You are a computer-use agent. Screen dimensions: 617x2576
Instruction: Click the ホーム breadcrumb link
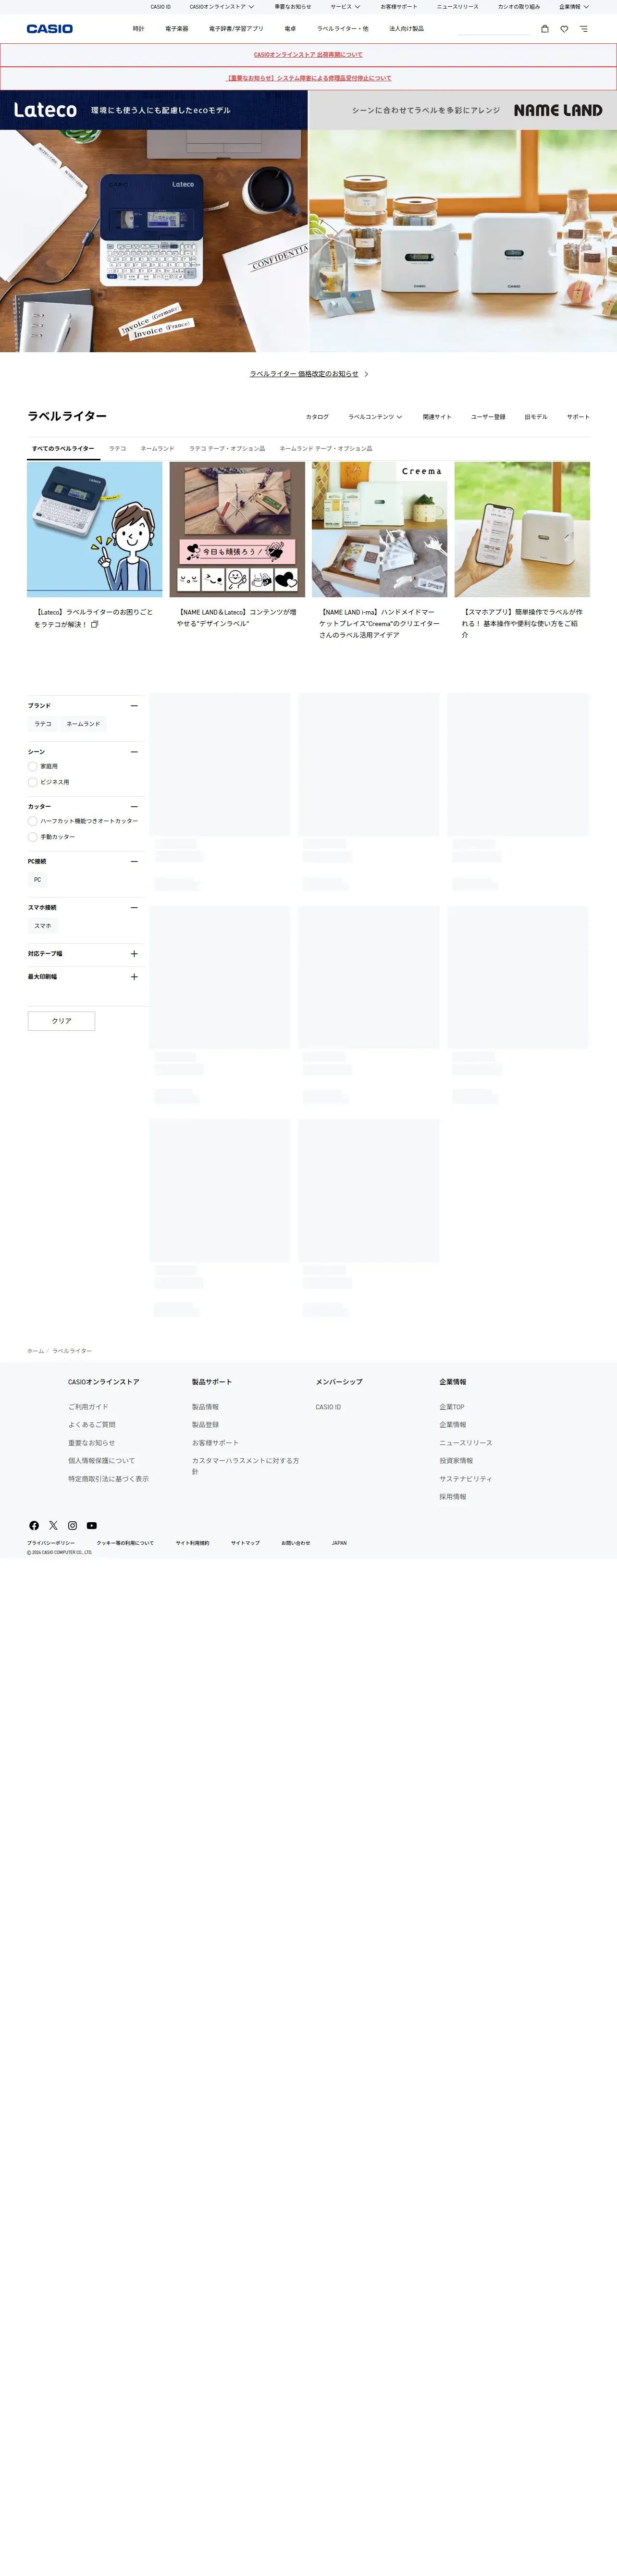point(35,1351)
